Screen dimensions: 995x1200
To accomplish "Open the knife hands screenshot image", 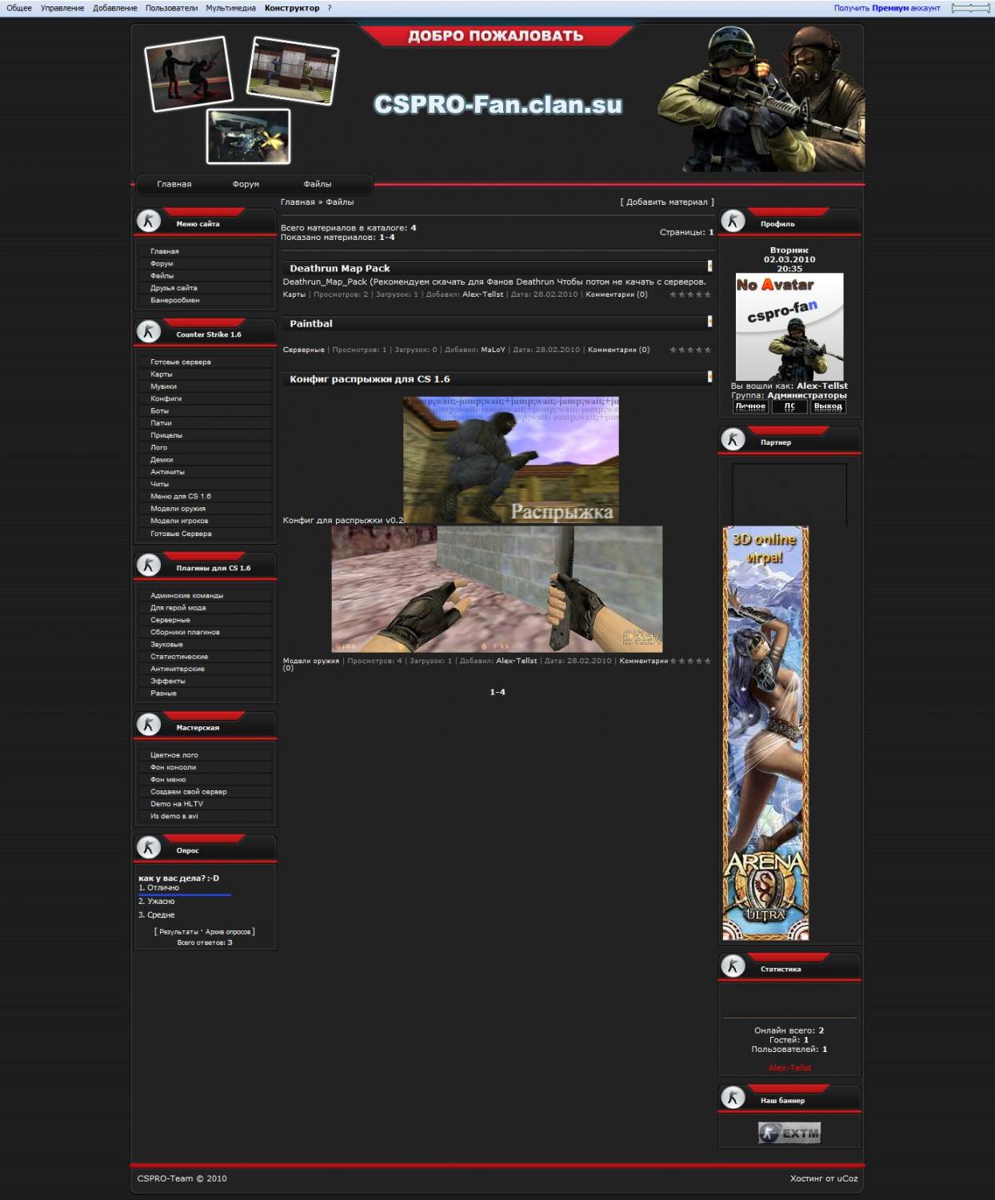I will coord(497,589).
